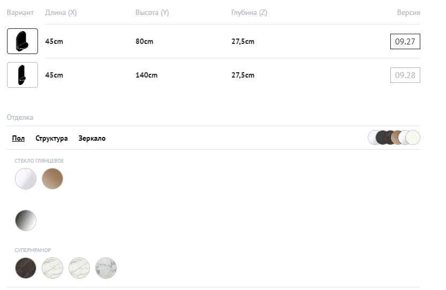Select the grey gradient mirror swatch
Viewport: 446px width, 290px height.
coord(26,220)
